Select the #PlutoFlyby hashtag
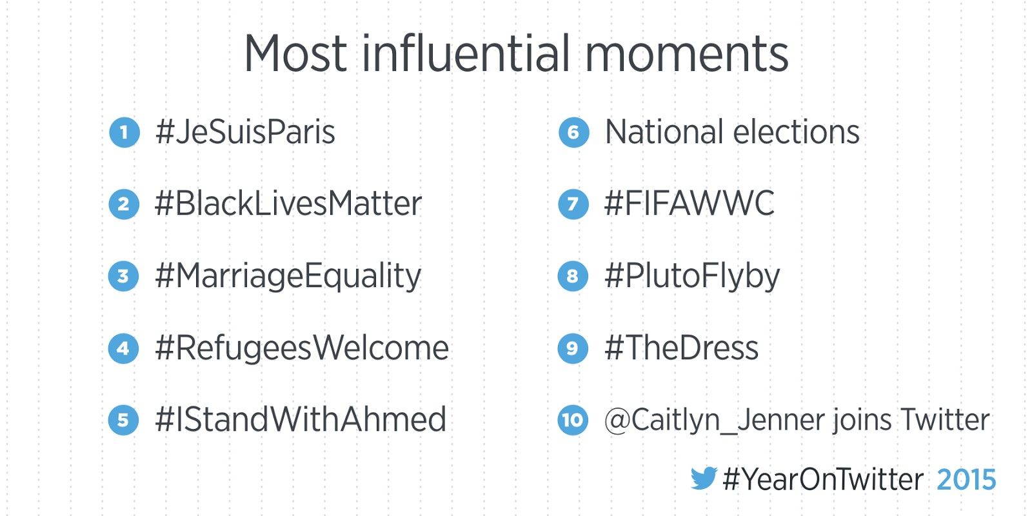1032x516 pixels. coord(692,276)
